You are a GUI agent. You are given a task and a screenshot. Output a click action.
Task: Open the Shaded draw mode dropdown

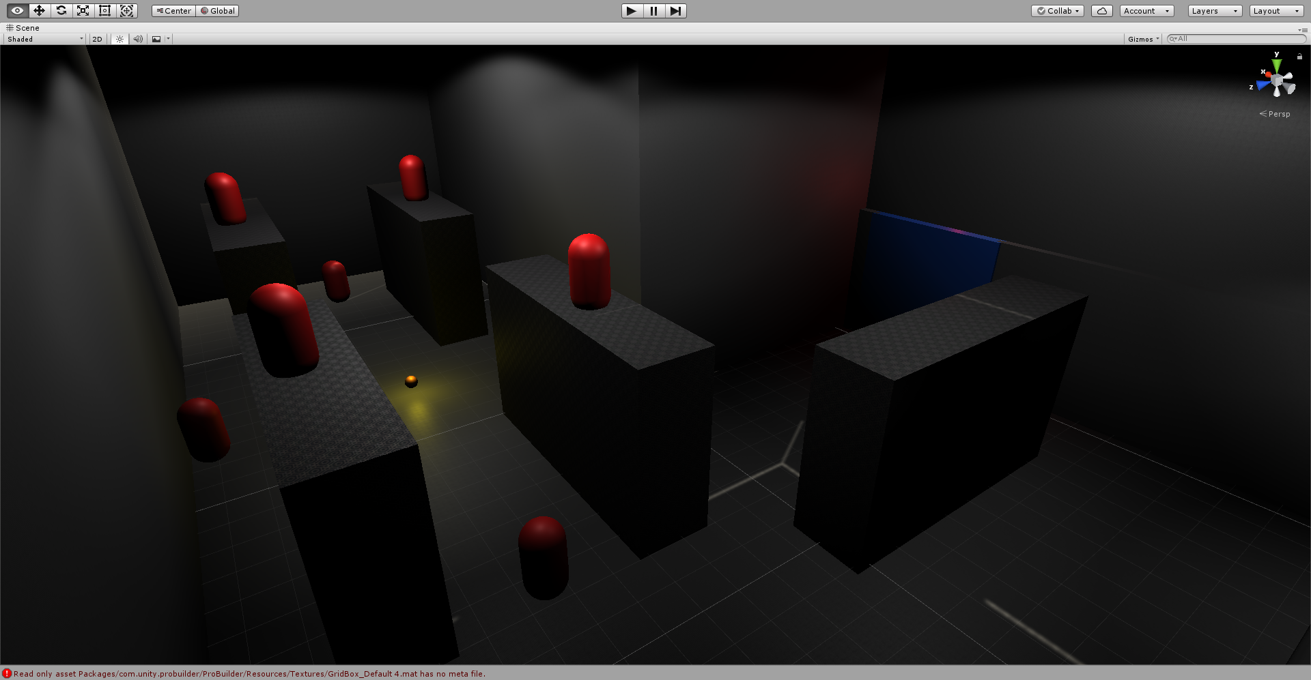pyautogui.click(x=45, y=39)
